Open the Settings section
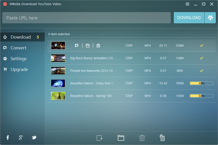The height and width of the screenshot is (145, 218). tap(22, 58)
